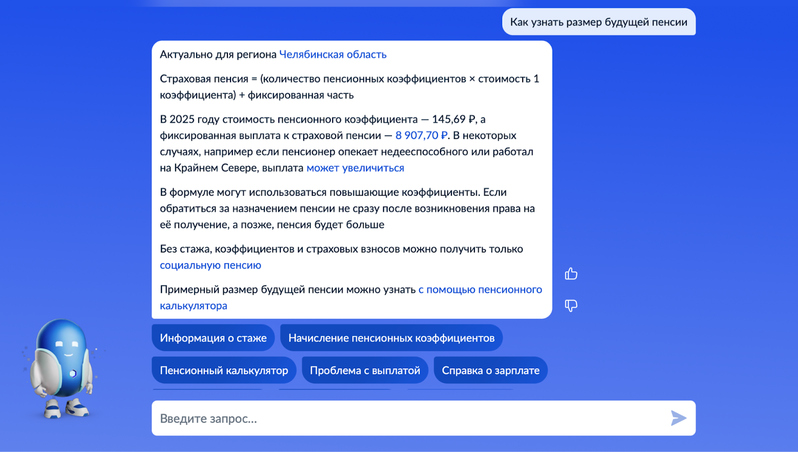Select the "Информация о стаже" suggestion
Screen dimensions: 798x452
[x=213, y=338]
